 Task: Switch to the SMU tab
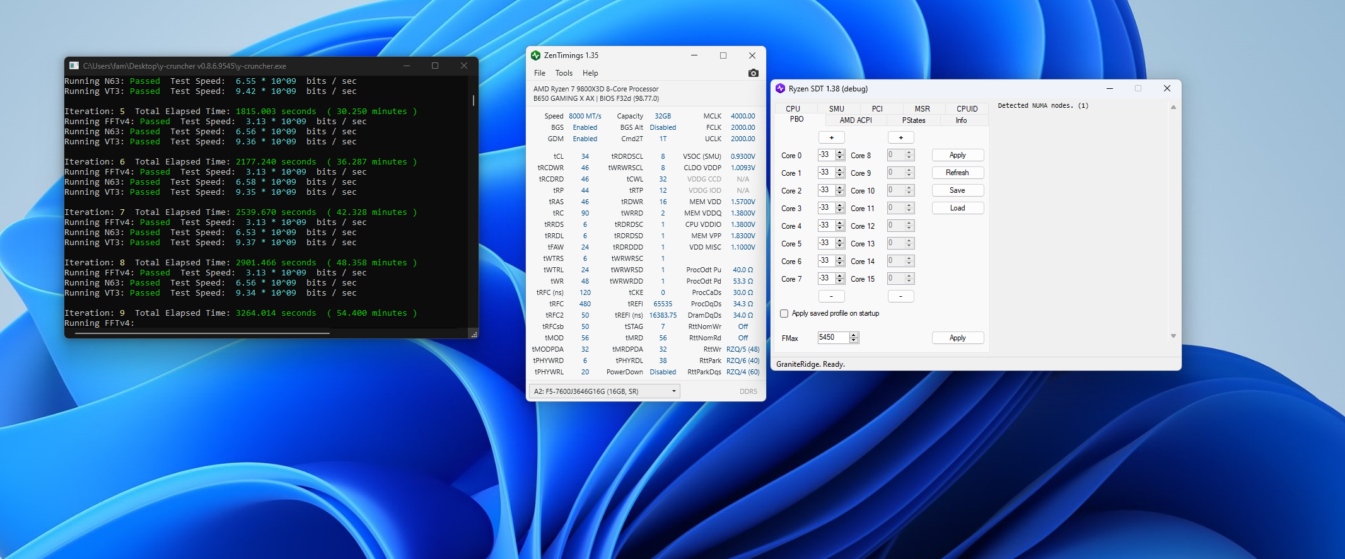pos(836,109)
